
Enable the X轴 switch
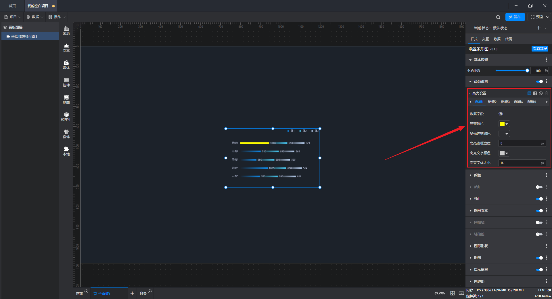click(x=539, y=187)
